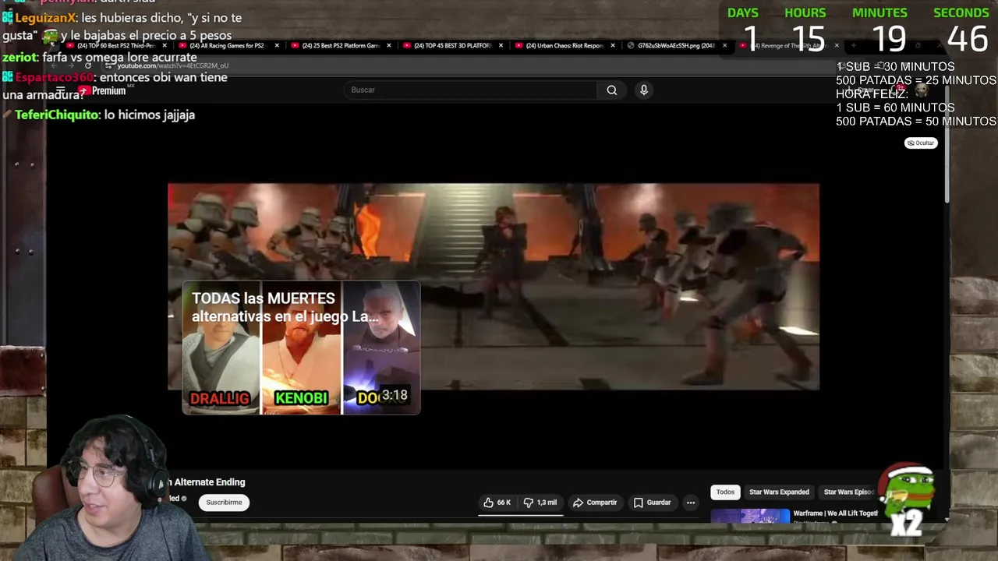The image size is (998, 561).
Task: Close the All Racing Games for PS2 tab
Action: click(277, 46)
